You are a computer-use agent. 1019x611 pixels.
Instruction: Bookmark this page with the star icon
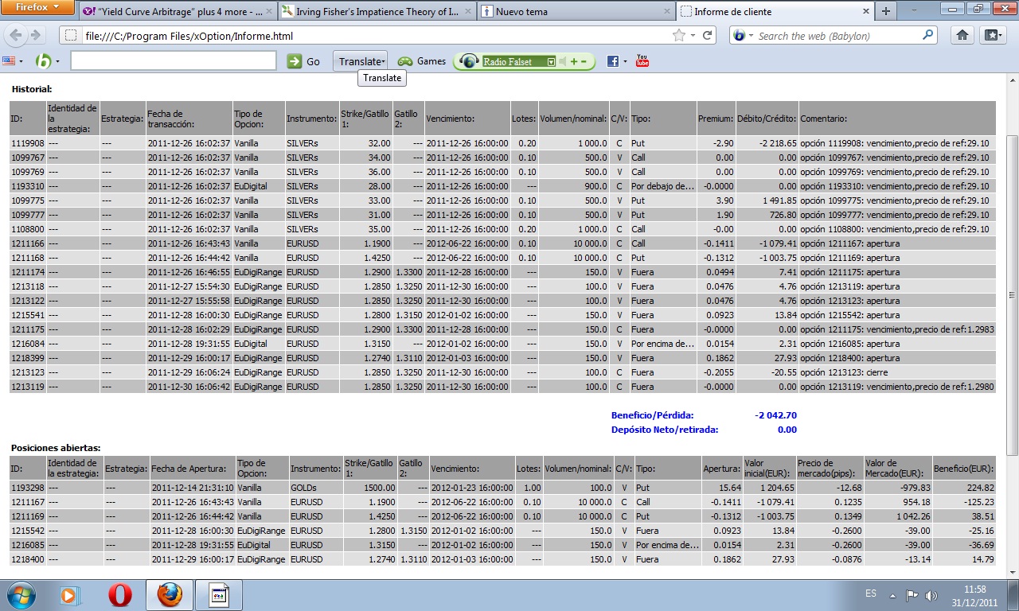[x=678, y=36]
